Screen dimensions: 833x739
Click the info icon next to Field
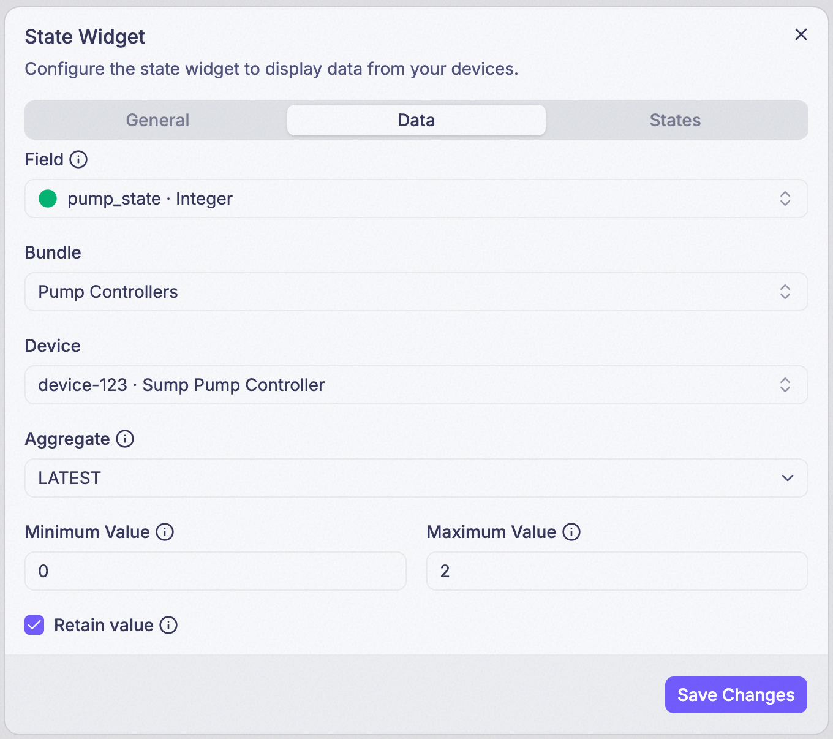coord(78,159)
